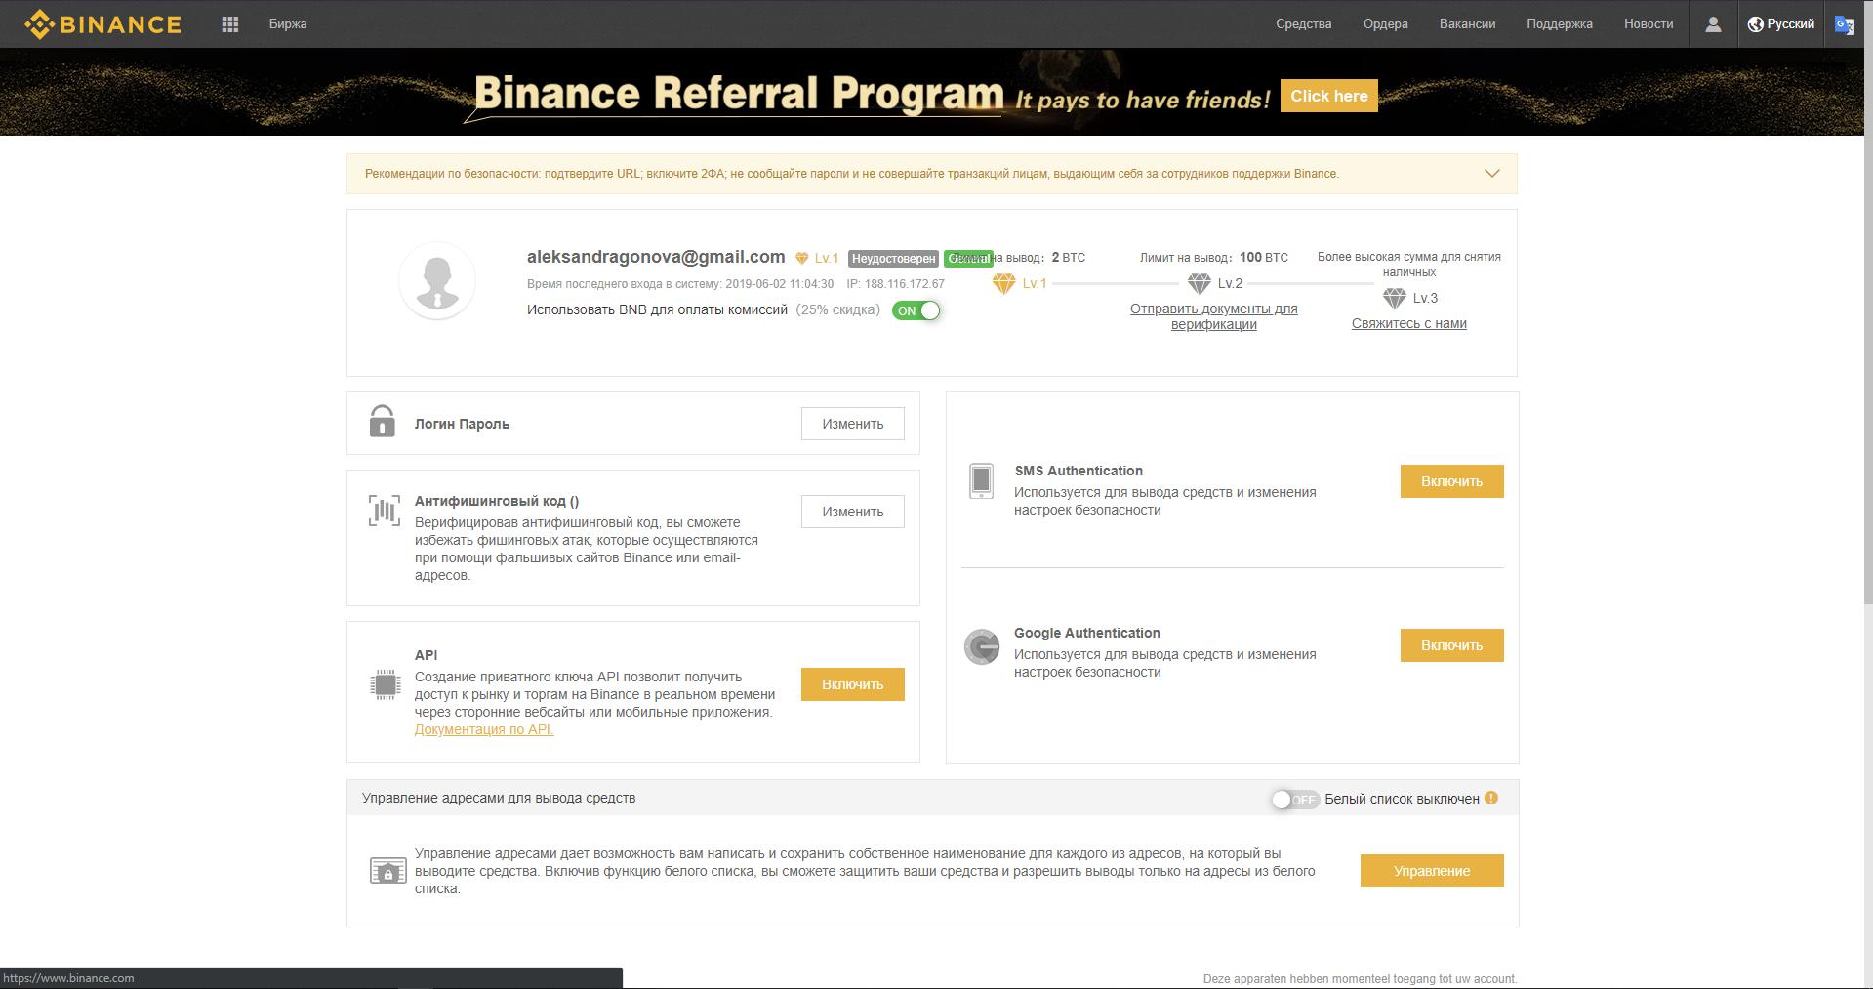
Task: Click the profile avatar picture
Action: (437, 281)
